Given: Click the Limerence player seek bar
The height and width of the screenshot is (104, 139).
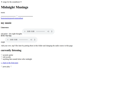Looking at the screenshot, I should 40,31.
